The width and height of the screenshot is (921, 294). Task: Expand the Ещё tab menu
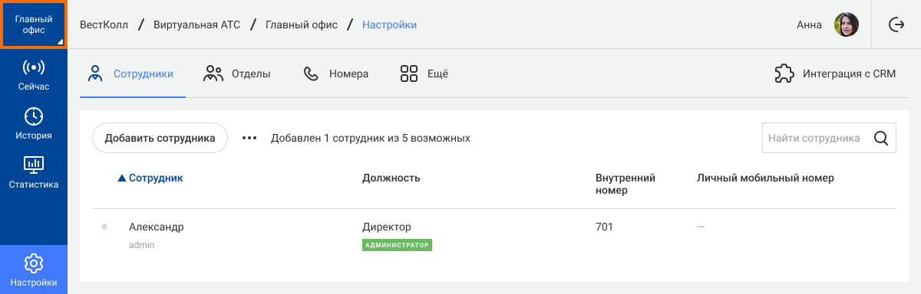(424, 74)
